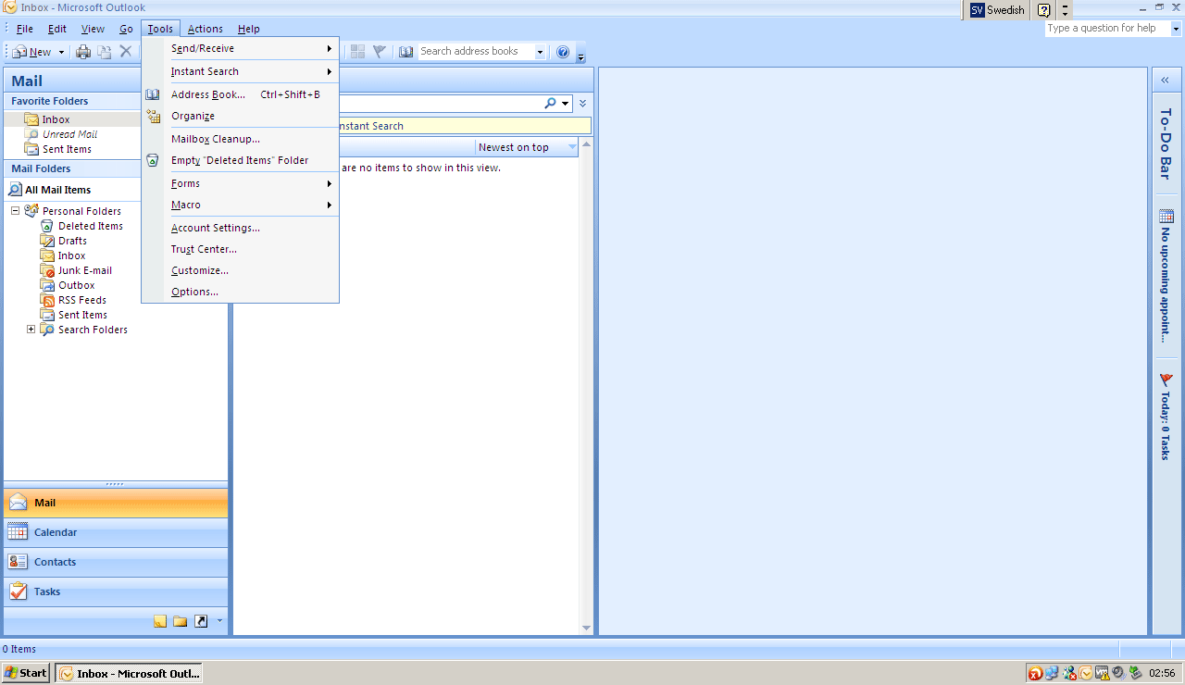Select Organize from the Tools menu

(241, 116)
